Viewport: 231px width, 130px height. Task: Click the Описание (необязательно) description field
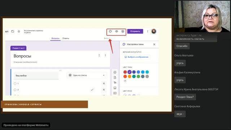pos(25,62)
